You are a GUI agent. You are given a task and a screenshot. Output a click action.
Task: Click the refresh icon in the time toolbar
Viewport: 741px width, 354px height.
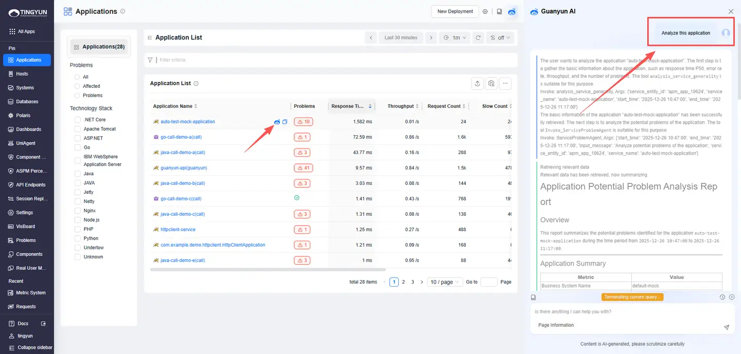[478, 38]
